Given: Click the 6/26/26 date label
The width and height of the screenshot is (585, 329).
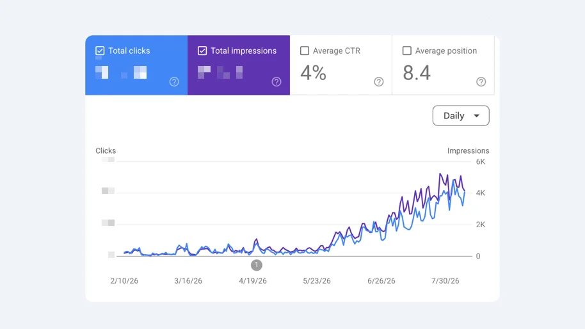Looking at the screenshot, I should pos(381,281).
